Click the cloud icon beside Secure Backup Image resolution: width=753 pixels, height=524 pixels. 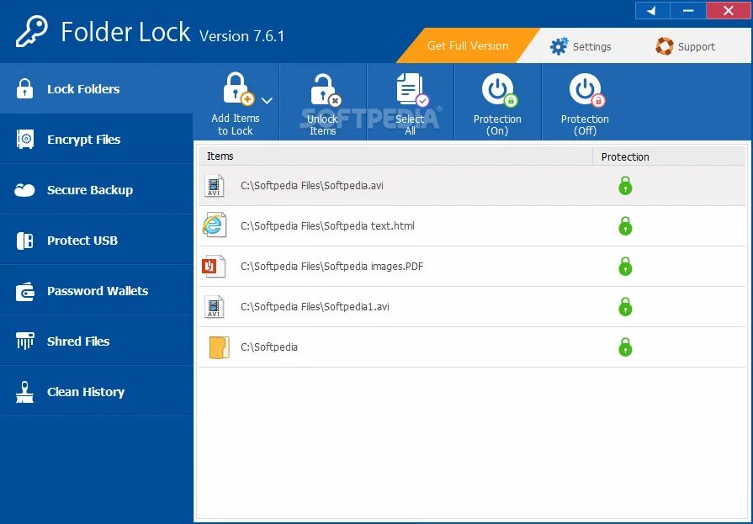pos(24,190)
